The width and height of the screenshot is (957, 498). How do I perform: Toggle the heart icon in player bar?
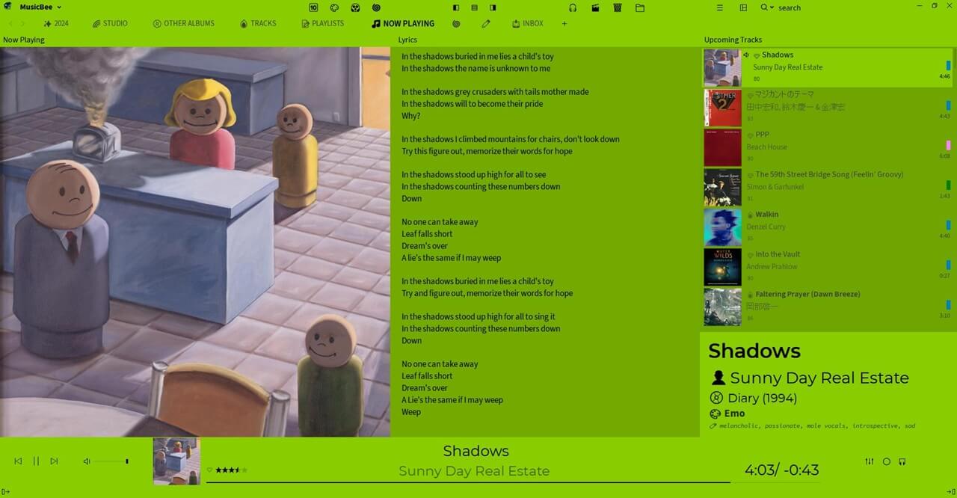click(209, 470)
